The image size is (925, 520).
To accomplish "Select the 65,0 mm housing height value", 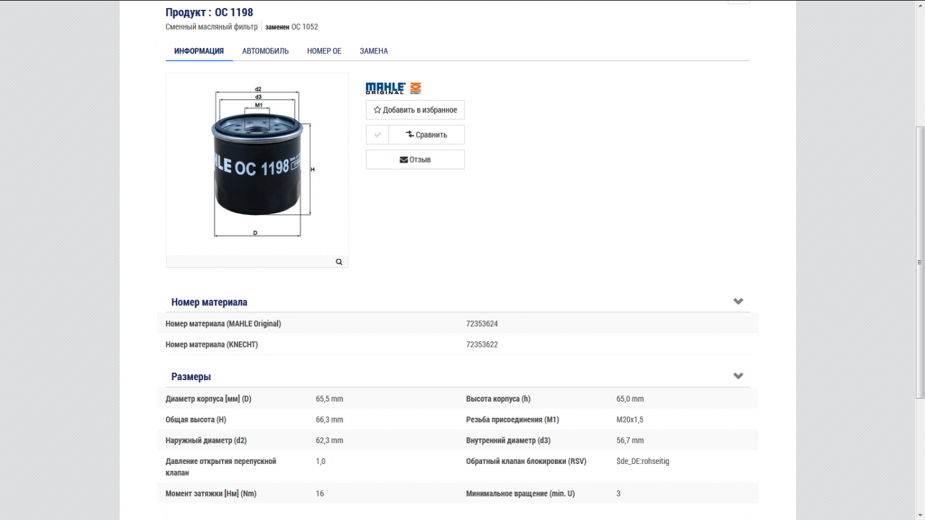I will point(630,399).
